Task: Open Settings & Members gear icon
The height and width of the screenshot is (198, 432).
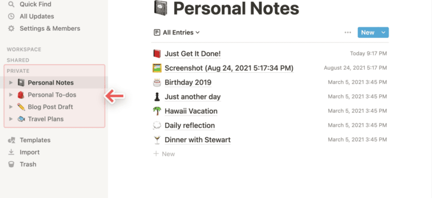Action: point(11,28)
